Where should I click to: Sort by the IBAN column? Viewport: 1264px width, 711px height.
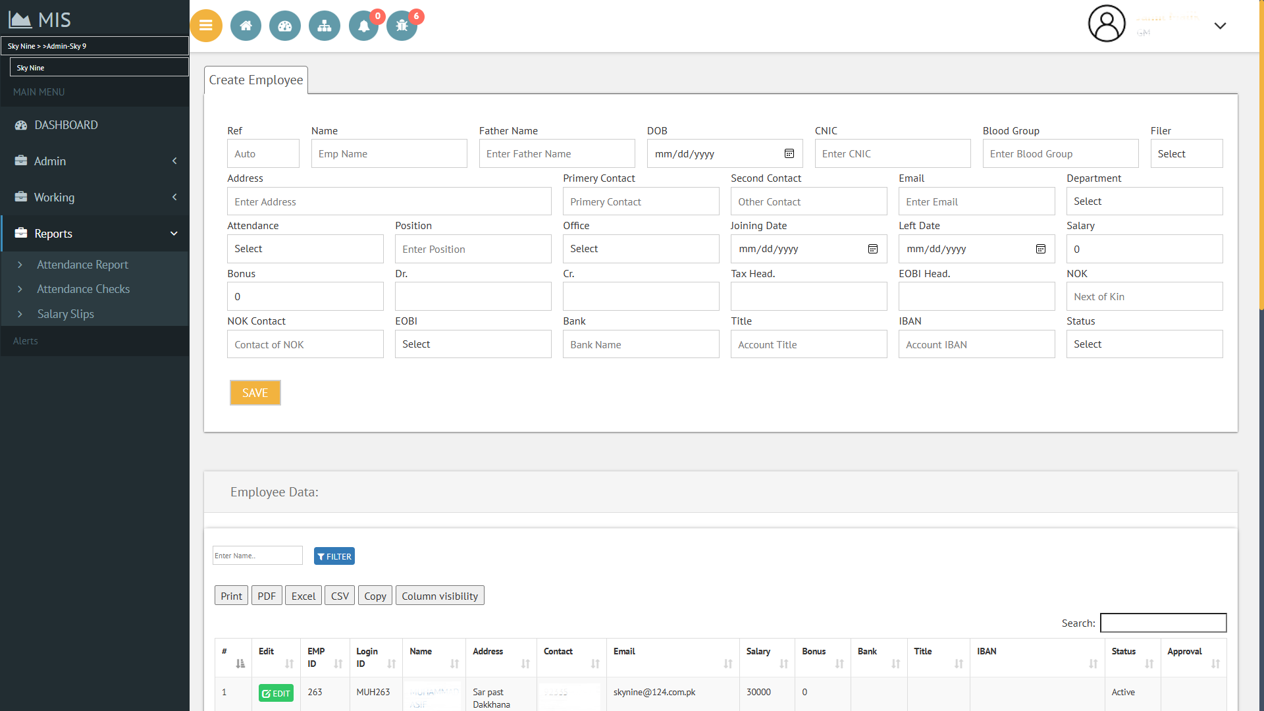[x=1038, y=658]
